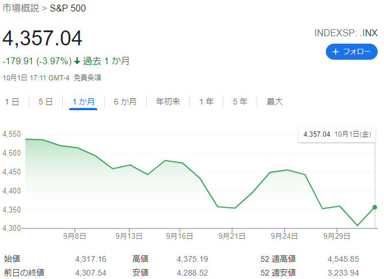Click the down arrow change icon
This screenshot has height=279, width=384.
click(77, 61)
